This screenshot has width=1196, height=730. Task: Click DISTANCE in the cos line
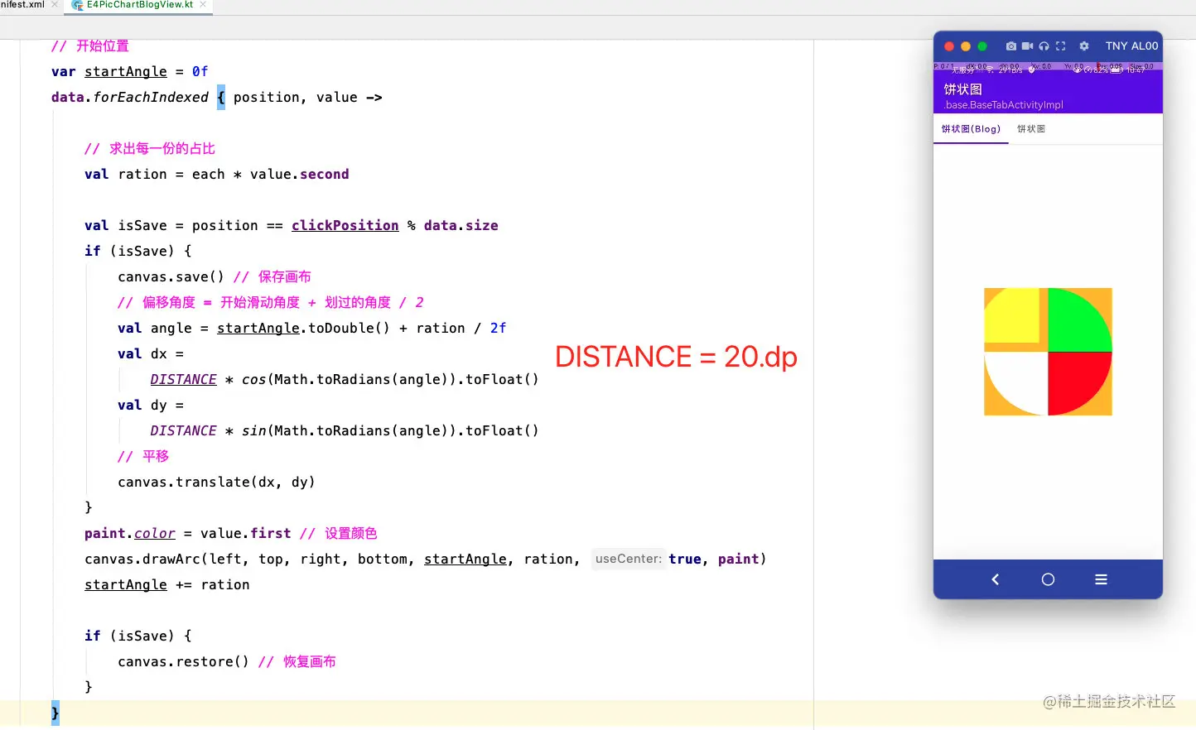pos(183,379)
